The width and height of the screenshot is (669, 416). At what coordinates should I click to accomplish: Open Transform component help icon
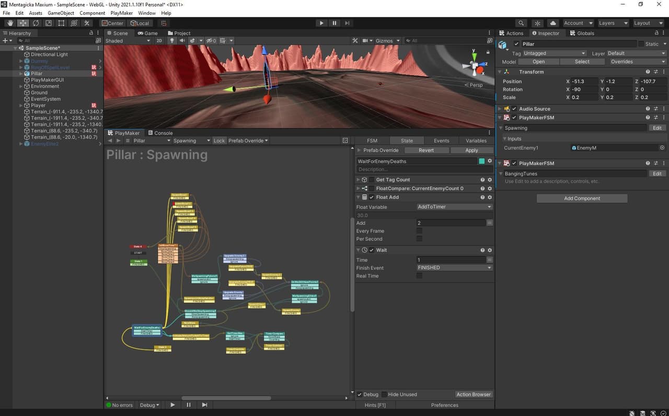[648, 72]
